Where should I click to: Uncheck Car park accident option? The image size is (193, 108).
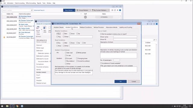tap(66, 58)
